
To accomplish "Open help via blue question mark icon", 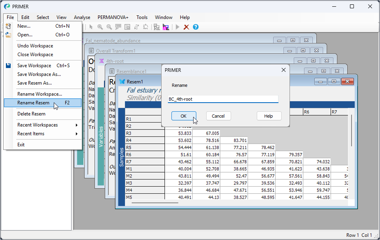I will (x=196, y=27).
